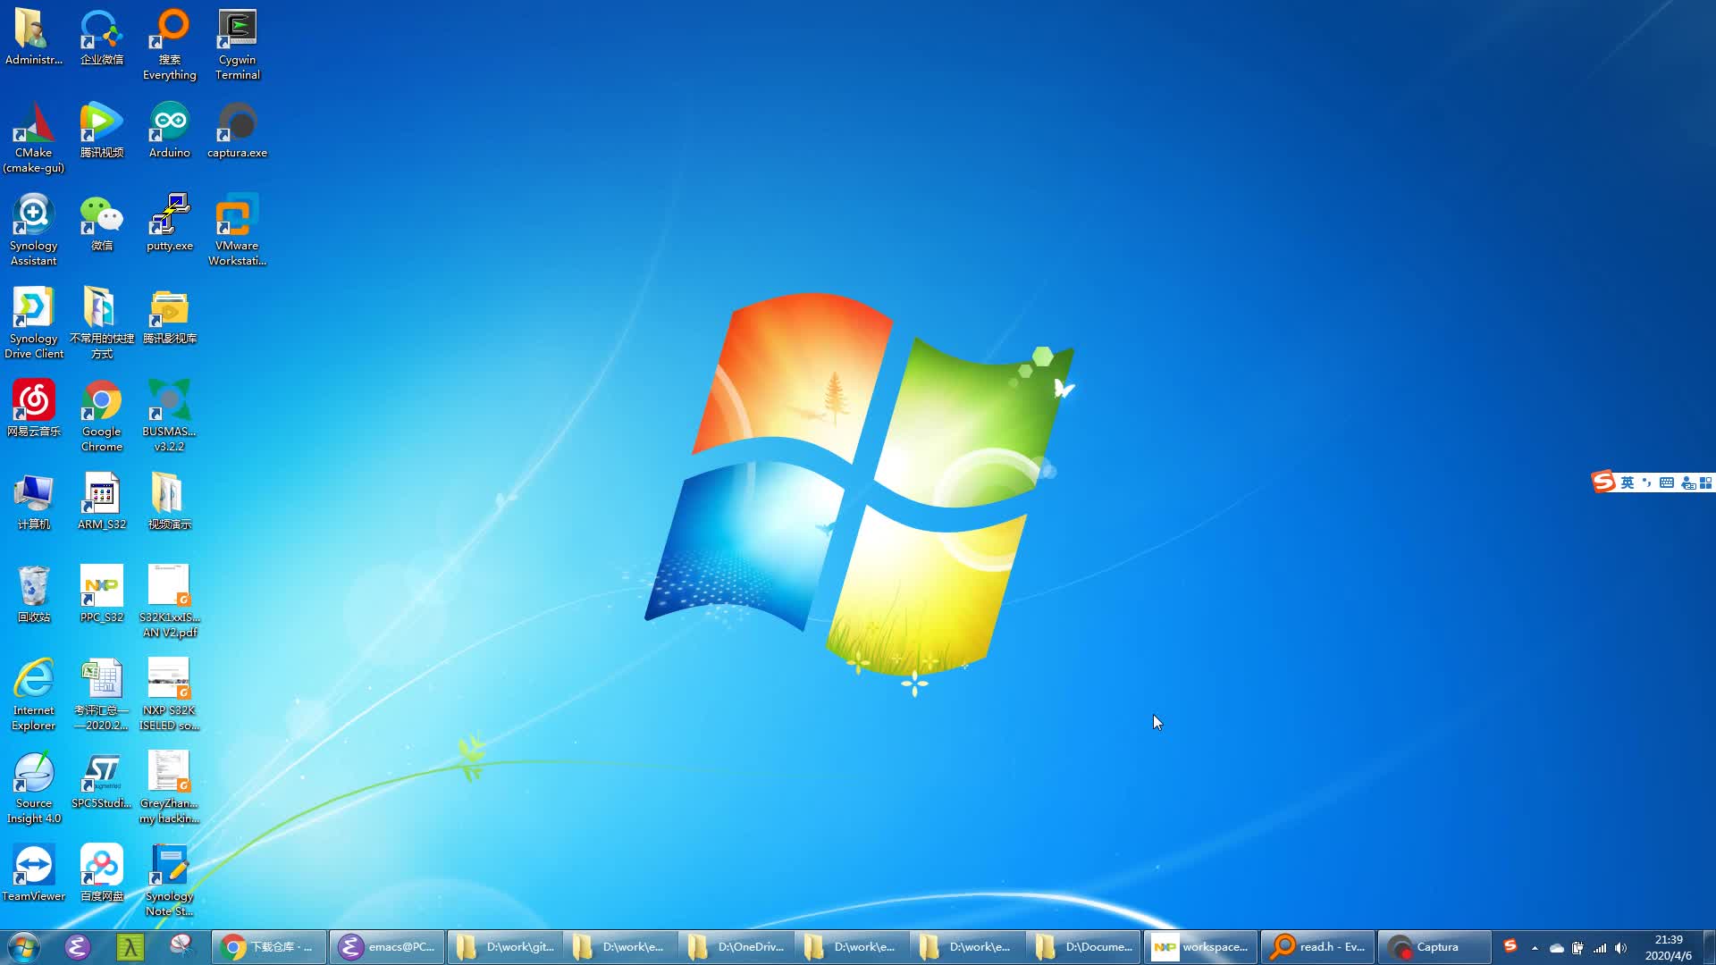Launch Synology Drive Client icon

[34, 323]
